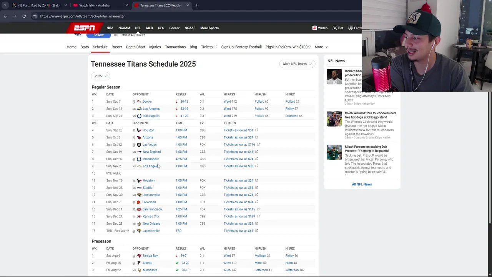This screenshot has width=492, height=277.
Task: Open the NFL menu in ESPN header
Action: click(138, 28)
